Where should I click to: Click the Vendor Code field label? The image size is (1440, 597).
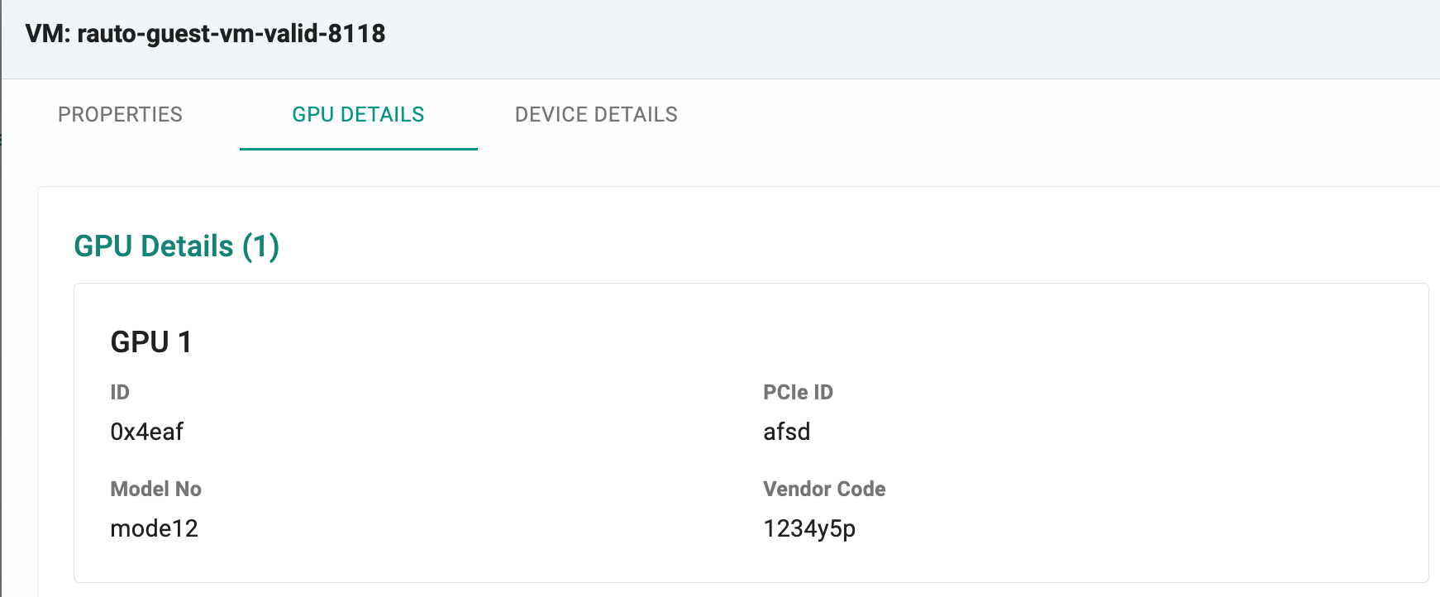click(x=824, y=489)
